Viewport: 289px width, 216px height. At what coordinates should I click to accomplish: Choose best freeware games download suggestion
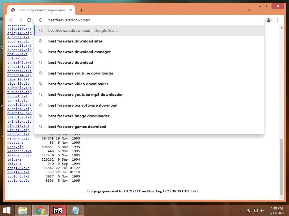[149, 127]
